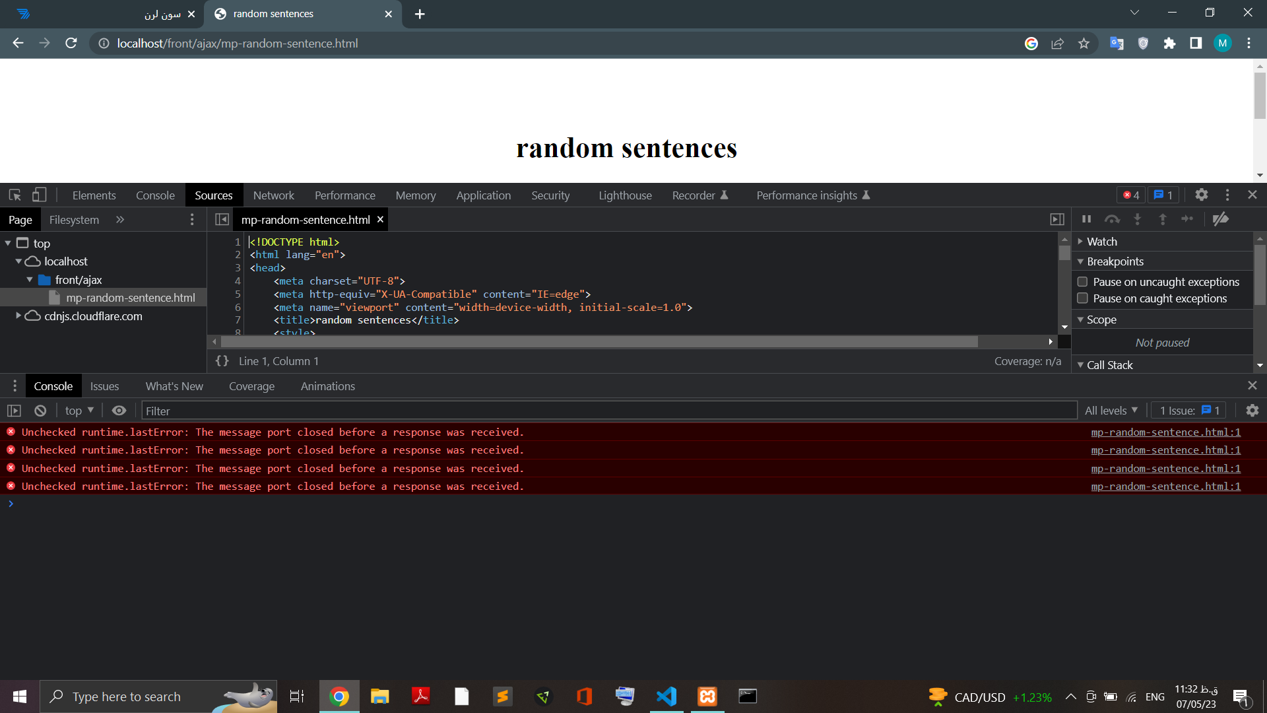Close the bottom drawer
The width and height of the screenshot is (1267, 713).
point(1252,386)
